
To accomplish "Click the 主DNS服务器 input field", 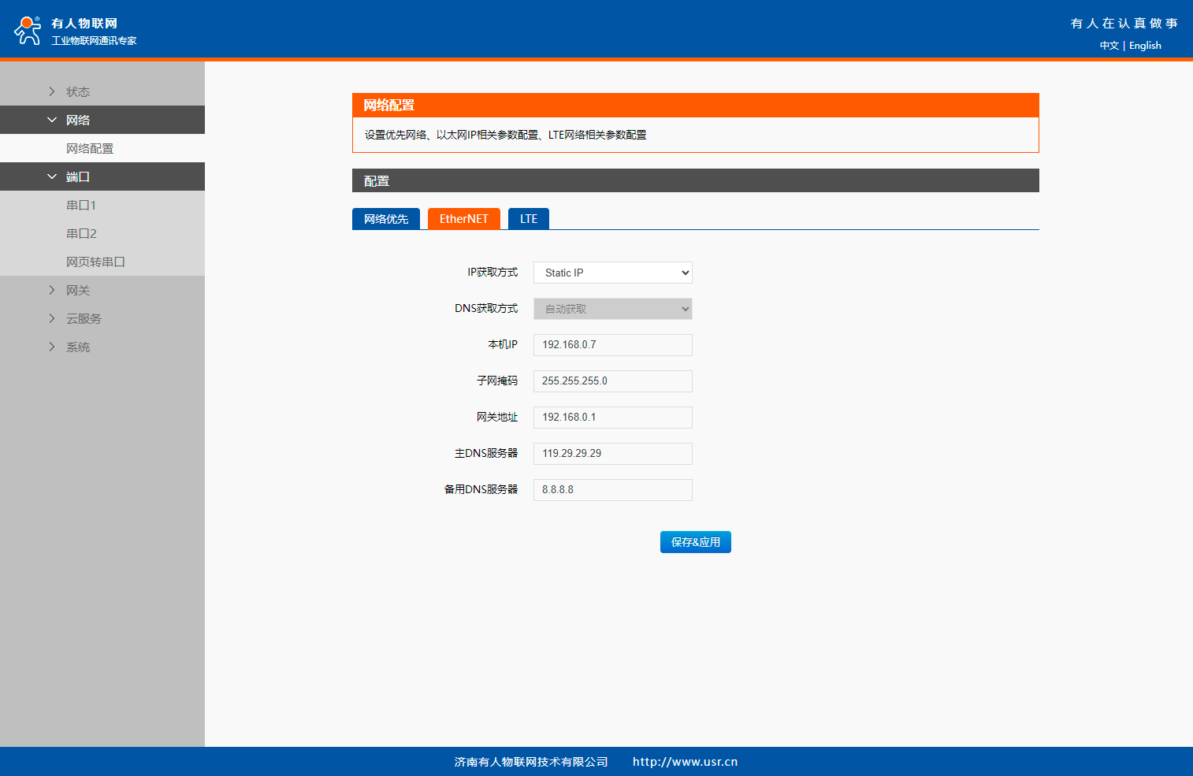I will point(612,454).
